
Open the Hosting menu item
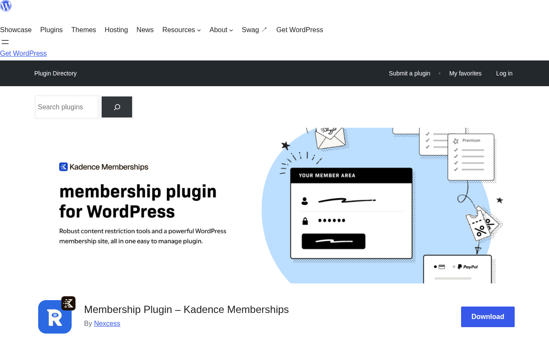click(x=116, y=30)
